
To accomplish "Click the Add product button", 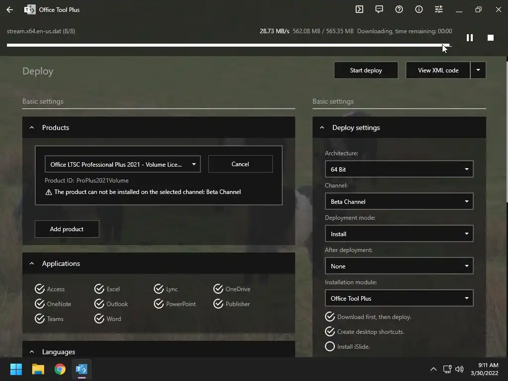I will [67, 229].
